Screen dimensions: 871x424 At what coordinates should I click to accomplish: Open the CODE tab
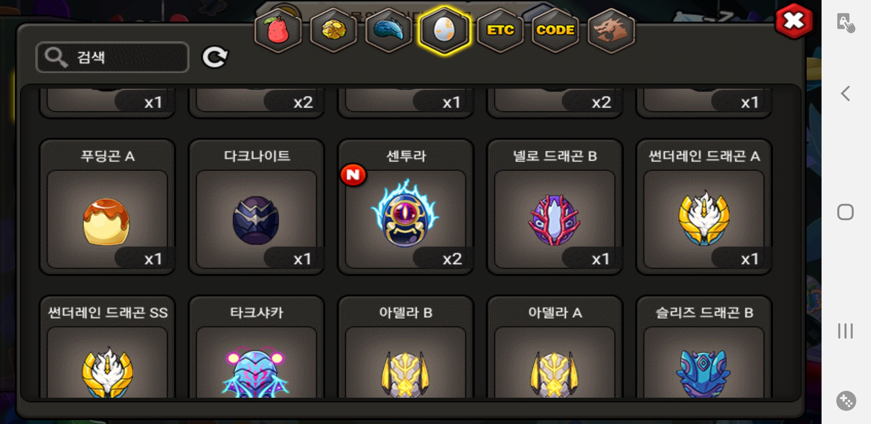[x=555, y=30]
